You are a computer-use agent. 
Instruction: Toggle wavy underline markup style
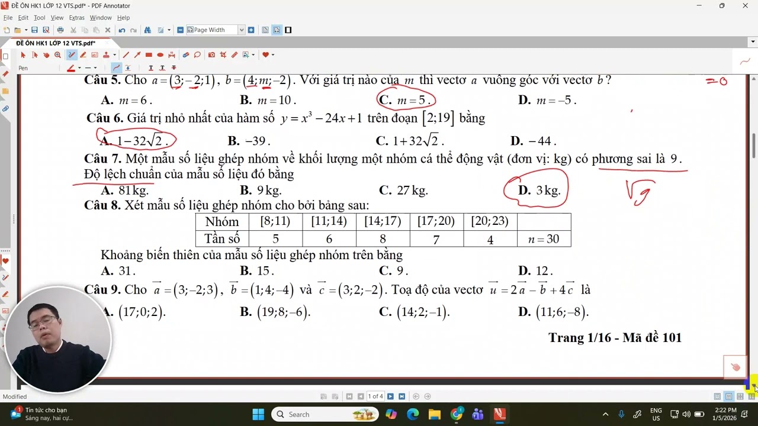pyautogui.click(x=162, y=68)
